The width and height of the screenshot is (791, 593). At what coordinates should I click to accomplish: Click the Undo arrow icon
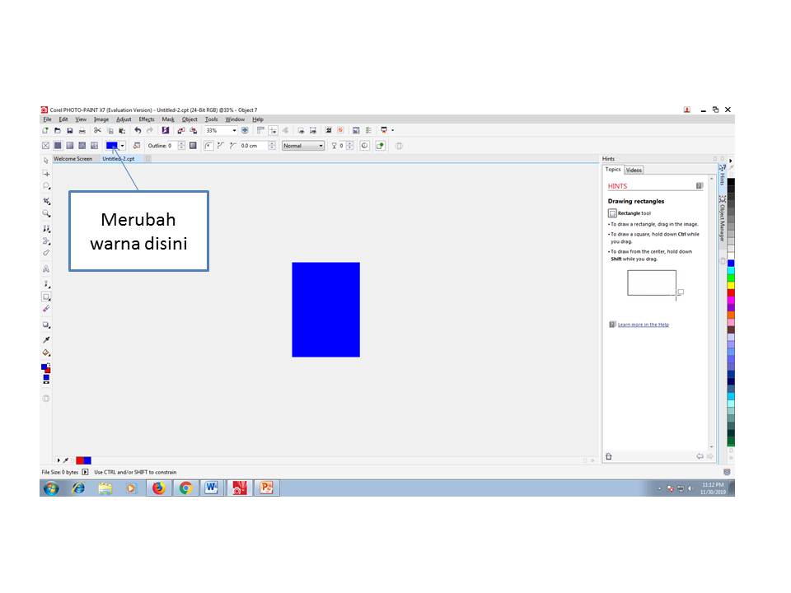(138, 131)
